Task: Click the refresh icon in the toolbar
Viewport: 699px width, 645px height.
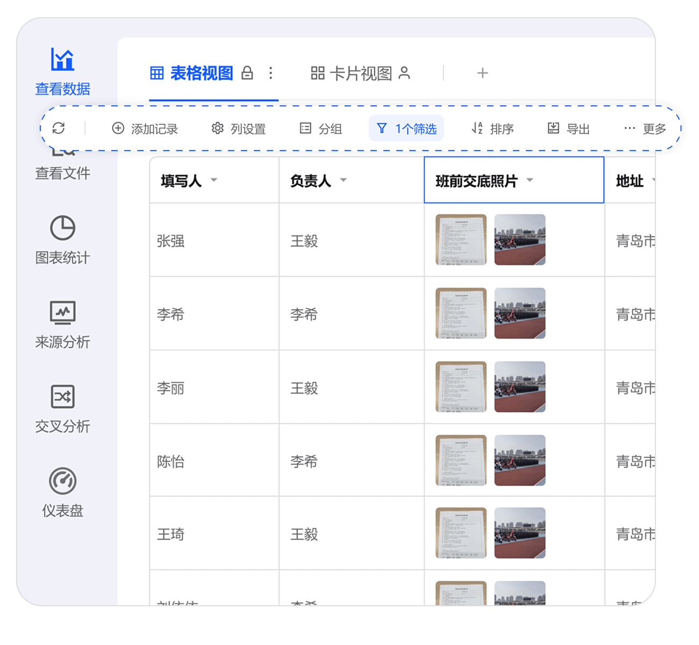Action: 59,128
